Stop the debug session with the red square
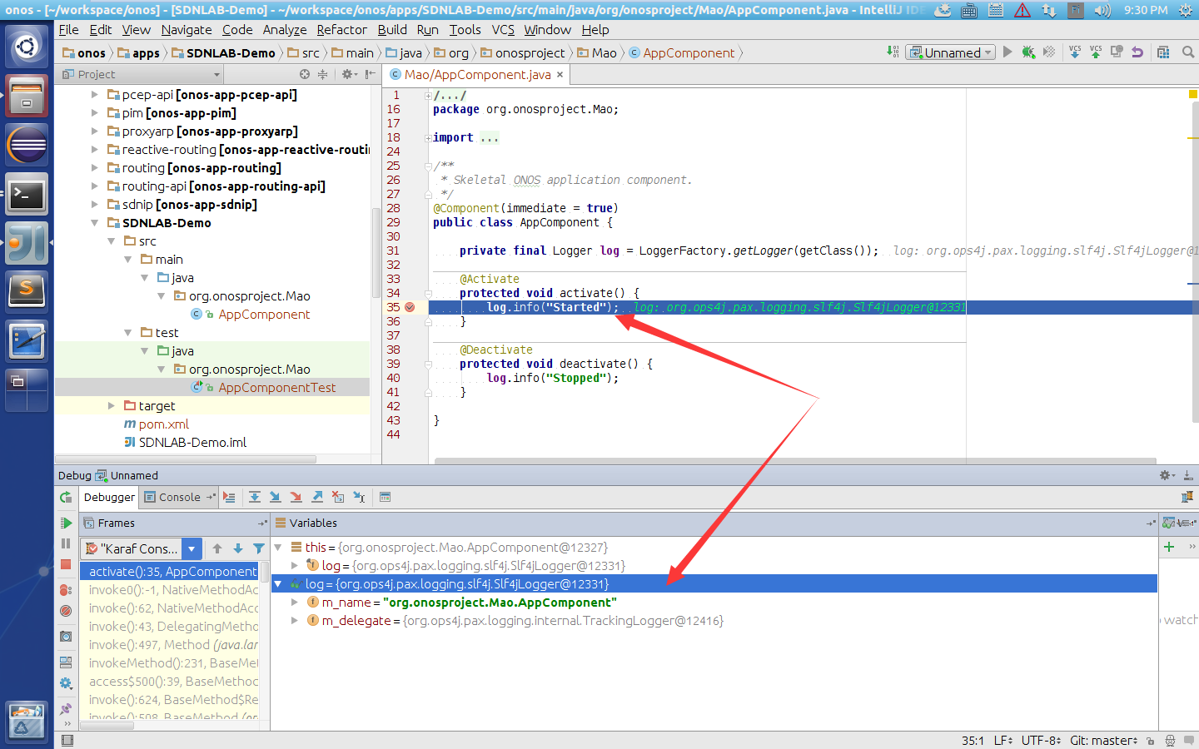The width and height of the screenshot is (1199, 749). click(x=66, y=565)
